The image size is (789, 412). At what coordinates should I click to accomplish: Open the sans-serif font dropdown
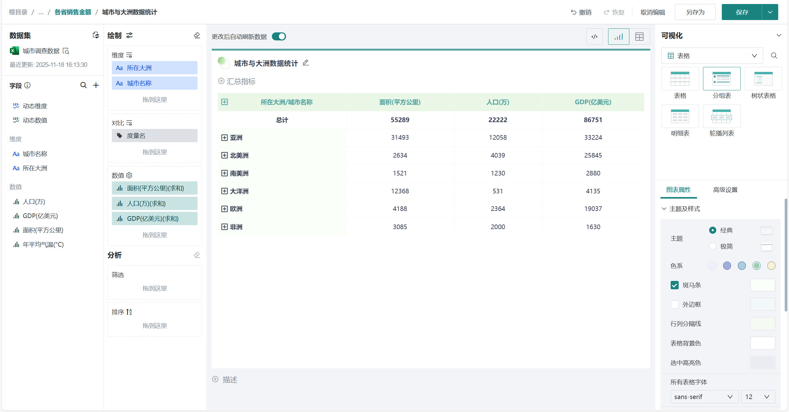(x=704, y=397)
